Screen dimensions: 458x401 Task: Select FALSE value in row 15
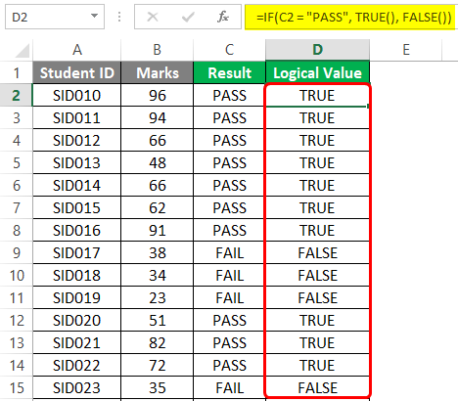[x=317, y=387]
